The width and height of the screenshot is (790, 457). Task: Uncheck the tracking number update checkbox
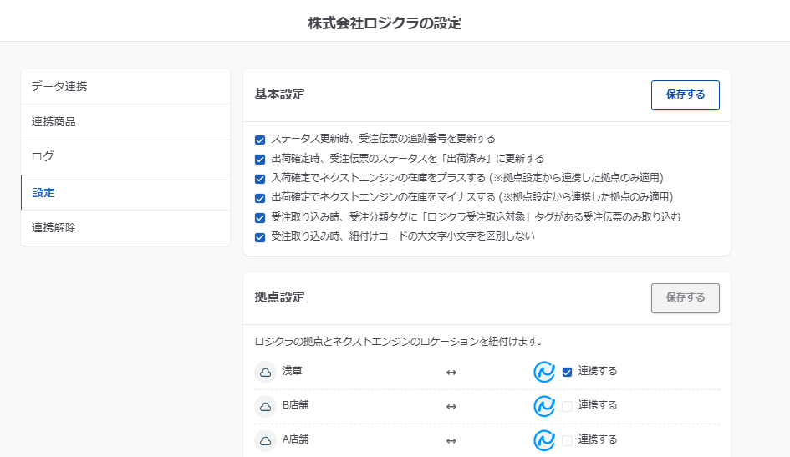tap(260, 140)
